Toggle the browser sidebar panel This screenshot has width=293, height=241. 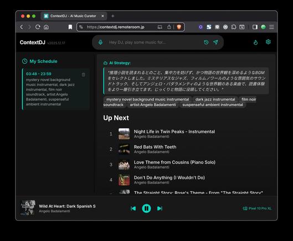coord(255,27)
